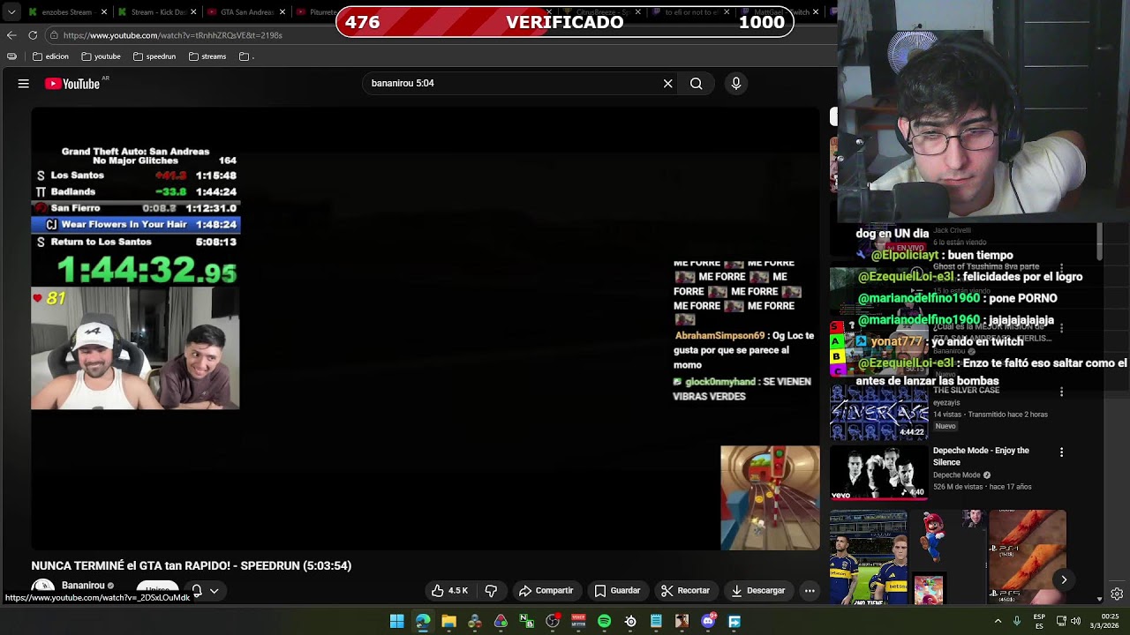Open the PS1 vs PS5 short thumbnail
The image size is (1130, 635).
[x=1028, y=557]
